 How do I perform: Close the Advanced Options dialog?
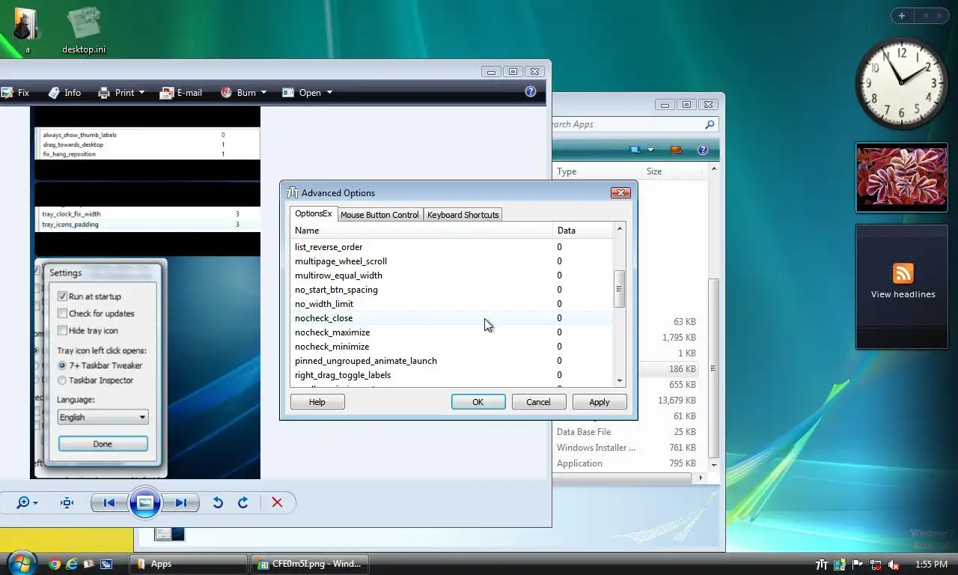[x=620, y=192]
